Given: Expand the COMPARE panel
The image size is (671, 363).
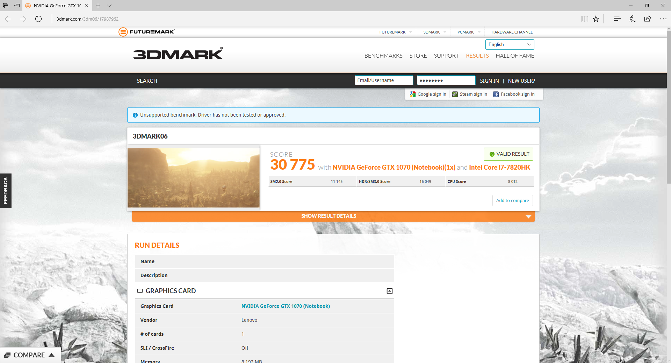Looking at the screenshot, I should click(30, 355).
